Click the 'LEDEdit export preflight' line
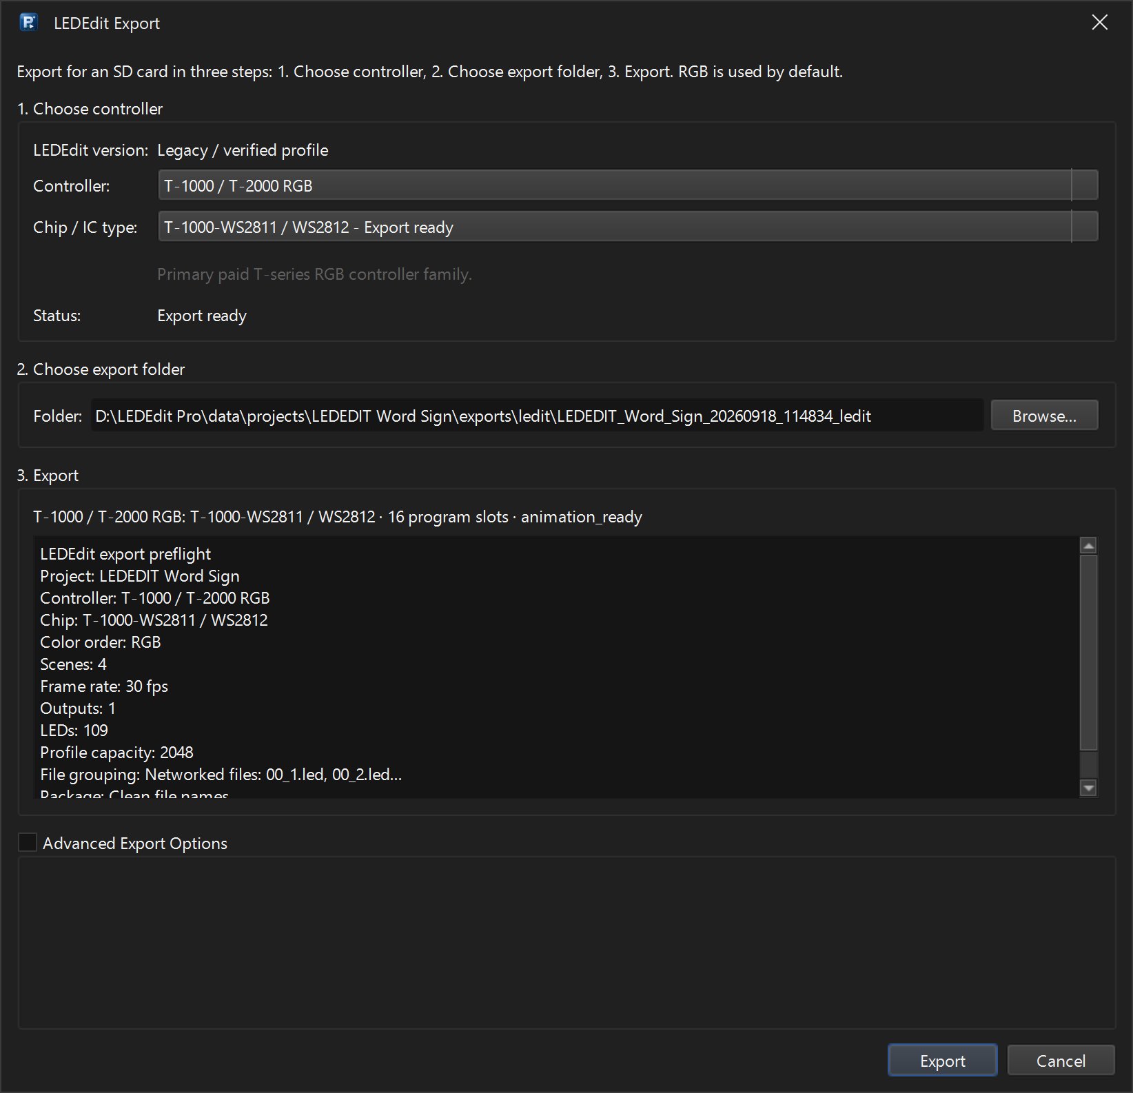 125,554
